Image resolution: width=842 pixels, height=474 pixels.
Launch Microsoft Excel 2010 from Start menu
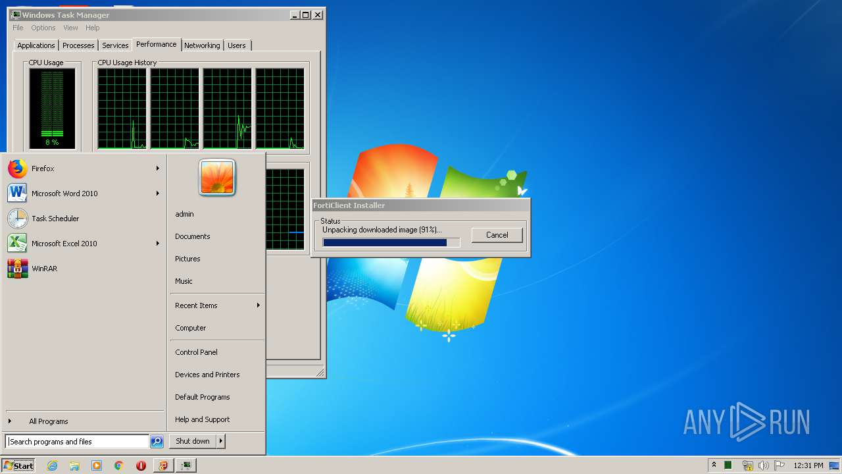coord(84,244)
